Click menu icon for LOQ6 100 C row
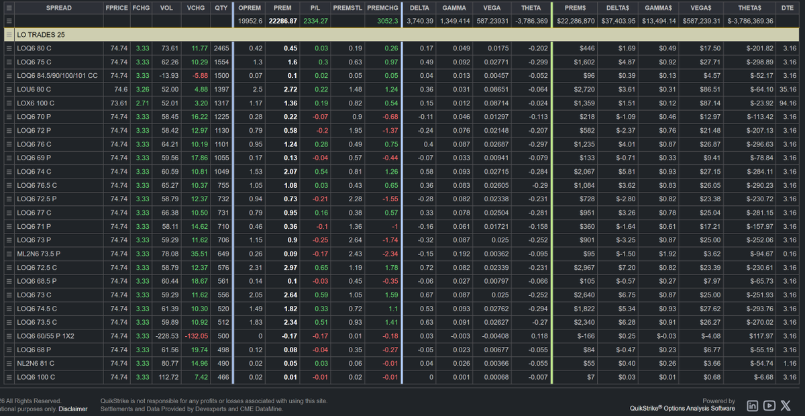This screenshot has width=805, height=416. click(x=9, y=377)
